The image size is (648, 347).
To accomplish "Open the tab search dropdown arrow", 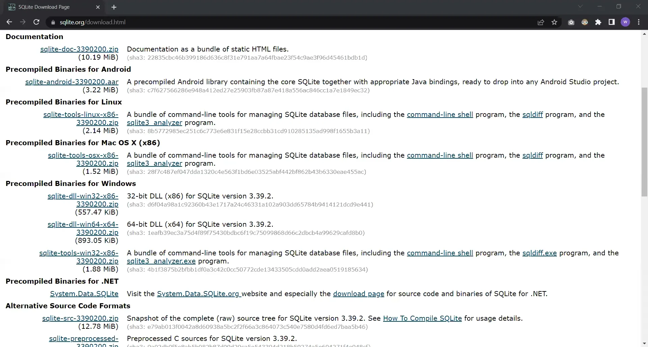I will pos(581,6).
